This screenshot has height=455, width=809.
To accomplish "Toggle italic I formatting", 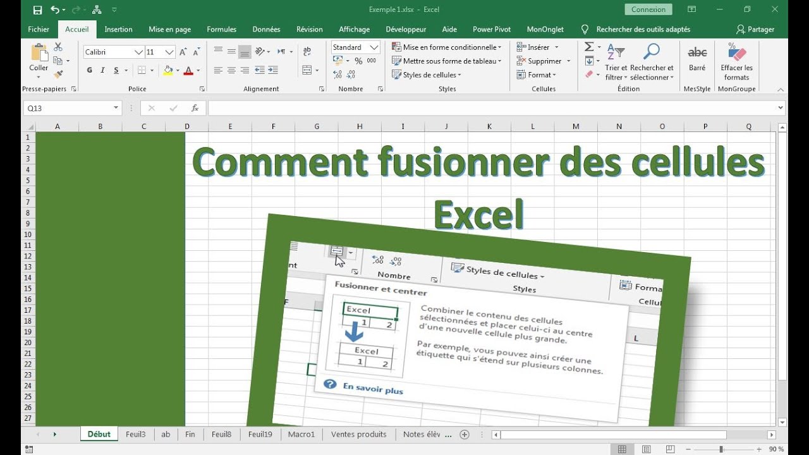I will coord(104,70).
